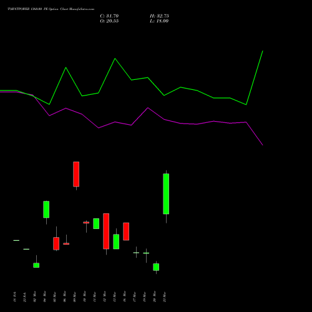The width and height of the screenshot is (312, 312).
Task: Select the low value L: 18.00
Action: pos(159,21)
